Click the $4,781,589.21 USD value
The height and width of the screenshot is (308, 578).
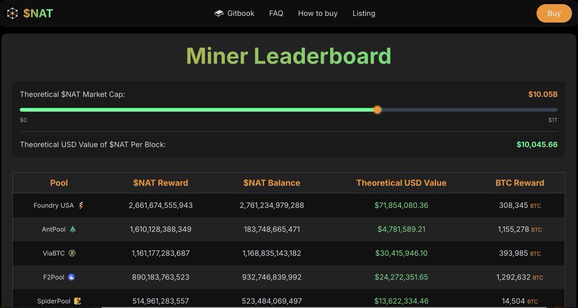(x=401, y=230)
